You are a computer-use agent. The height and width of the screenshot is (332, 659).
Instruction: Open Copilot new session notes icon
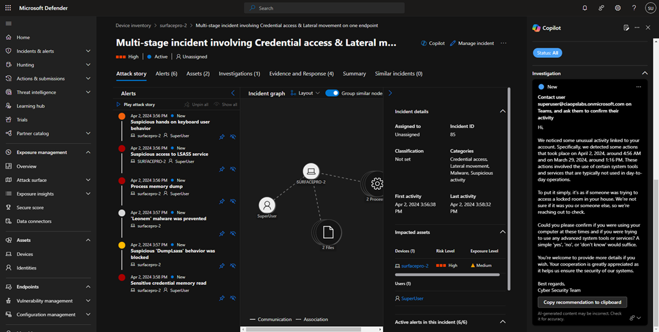pos(626,28)
